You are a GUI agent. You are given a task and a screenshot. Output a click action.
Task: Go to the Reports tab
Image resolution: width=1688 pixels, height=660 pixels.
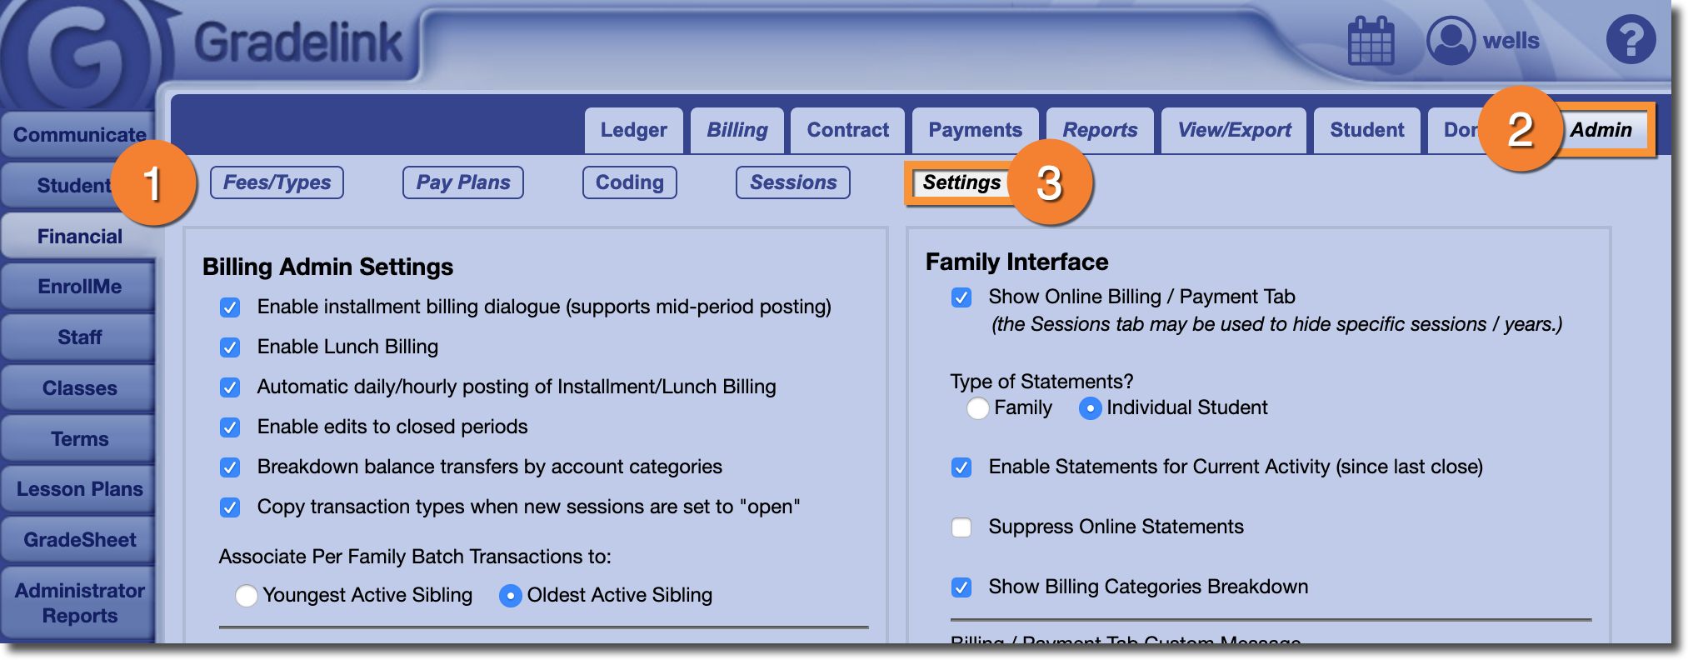[1100, 131]
